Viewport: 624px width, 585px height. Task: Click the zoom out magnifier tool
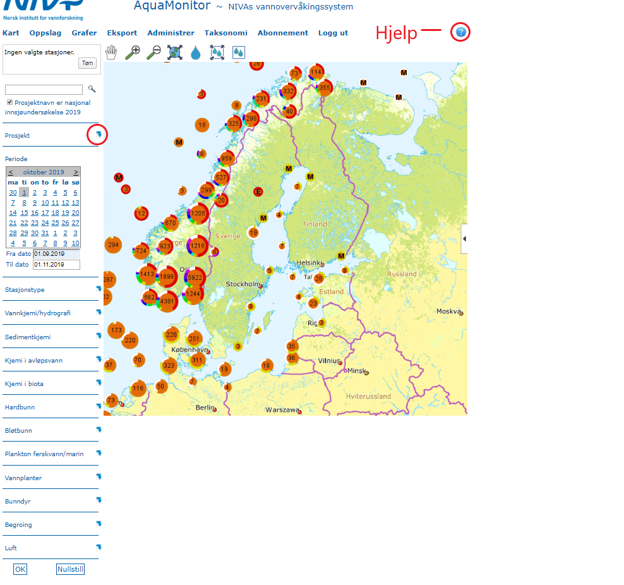[153, 52]
